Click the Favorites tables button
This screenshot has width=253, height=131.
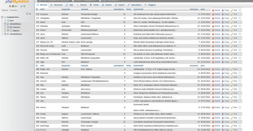pos(14,10)
